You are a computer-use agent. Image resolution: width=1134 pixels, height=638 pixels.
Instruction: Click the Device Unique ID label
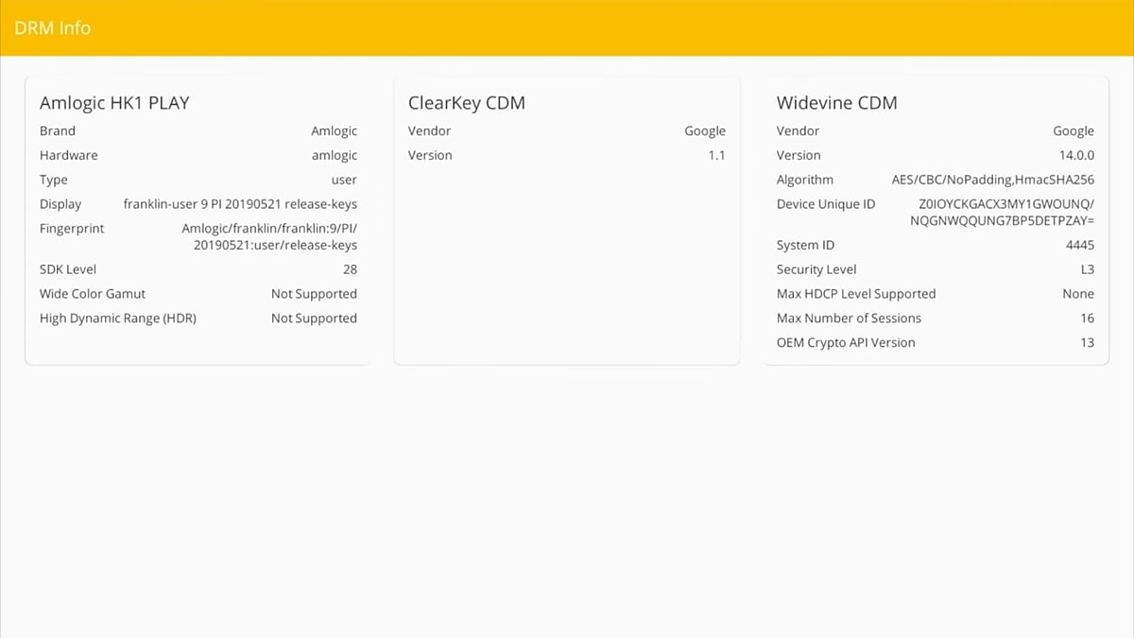826,204
